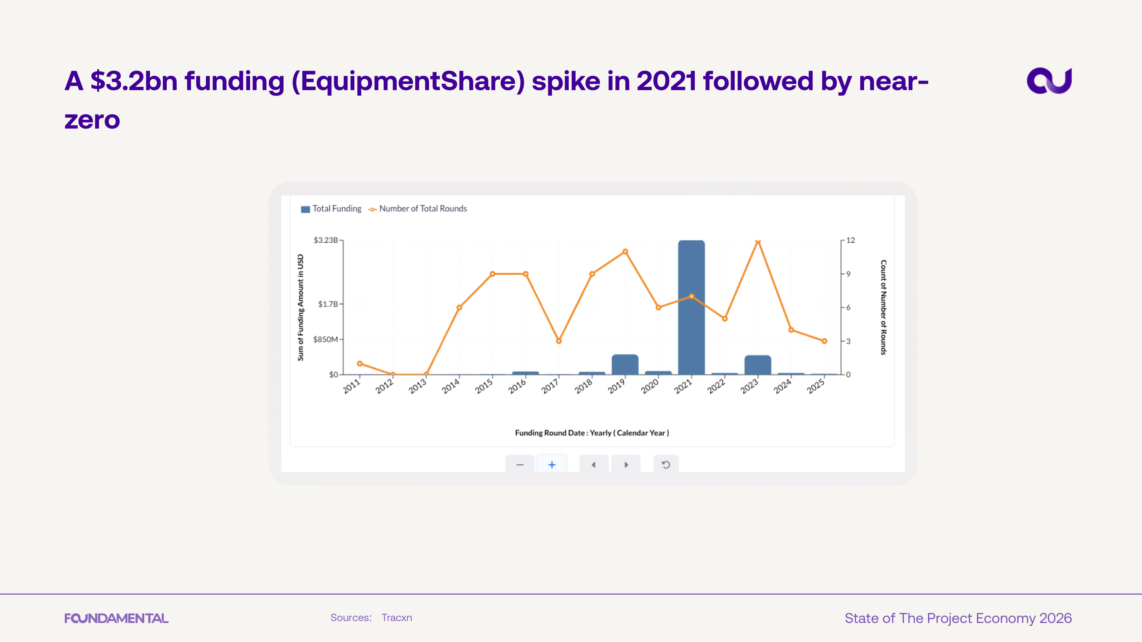Click the pan right arrow button
The image size is (1142, 642).
(626, 464)
